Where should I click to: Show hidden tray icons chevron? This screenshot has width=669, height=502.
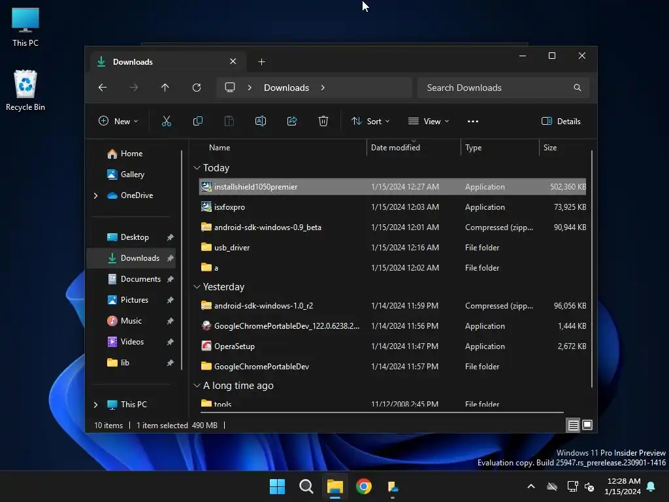[531, 486]
